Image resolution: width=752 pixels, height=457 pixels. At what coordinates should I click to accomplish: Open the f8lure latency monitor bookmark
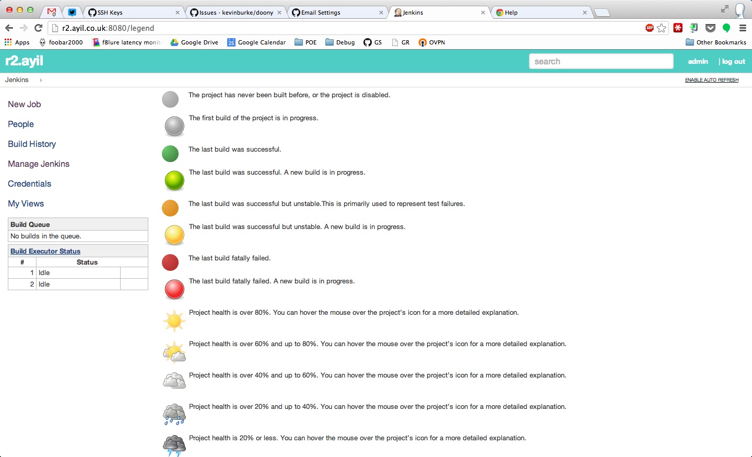(127, 42)
